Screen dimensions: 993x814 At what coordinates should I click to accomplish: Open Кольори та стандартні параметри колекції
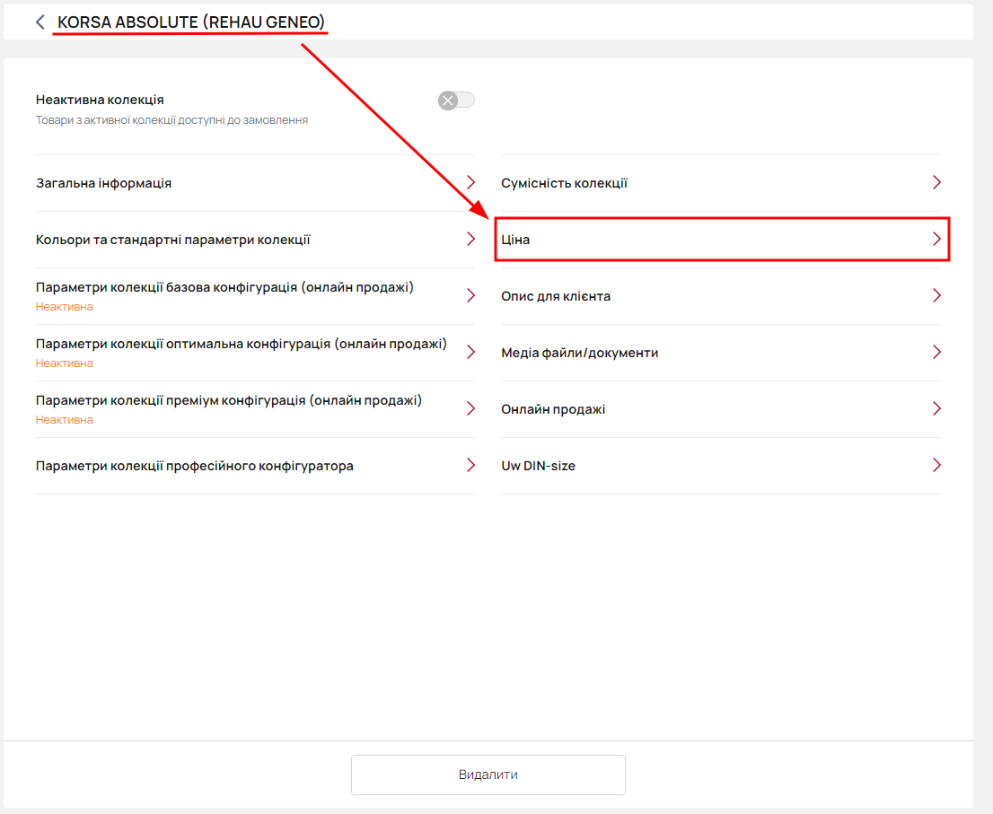click(x=255, y=240)
